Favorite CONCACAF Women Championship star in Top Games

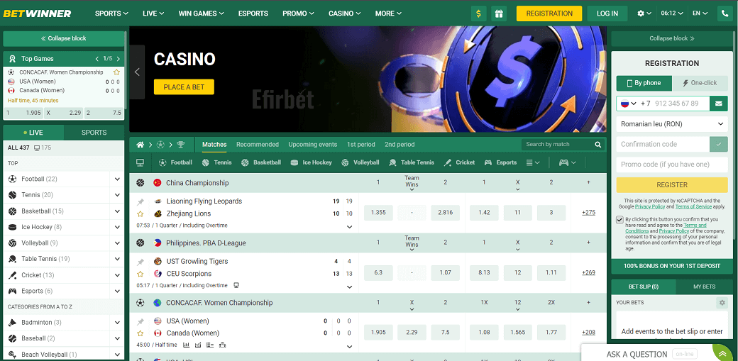pyautogui.click(x=116, y=72)
